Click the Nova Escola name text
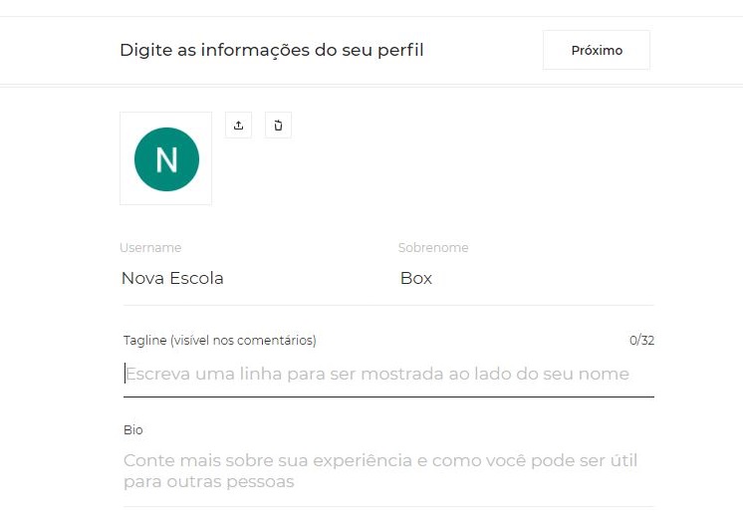This screenshot has height=527, width=743. coord(172,279)
